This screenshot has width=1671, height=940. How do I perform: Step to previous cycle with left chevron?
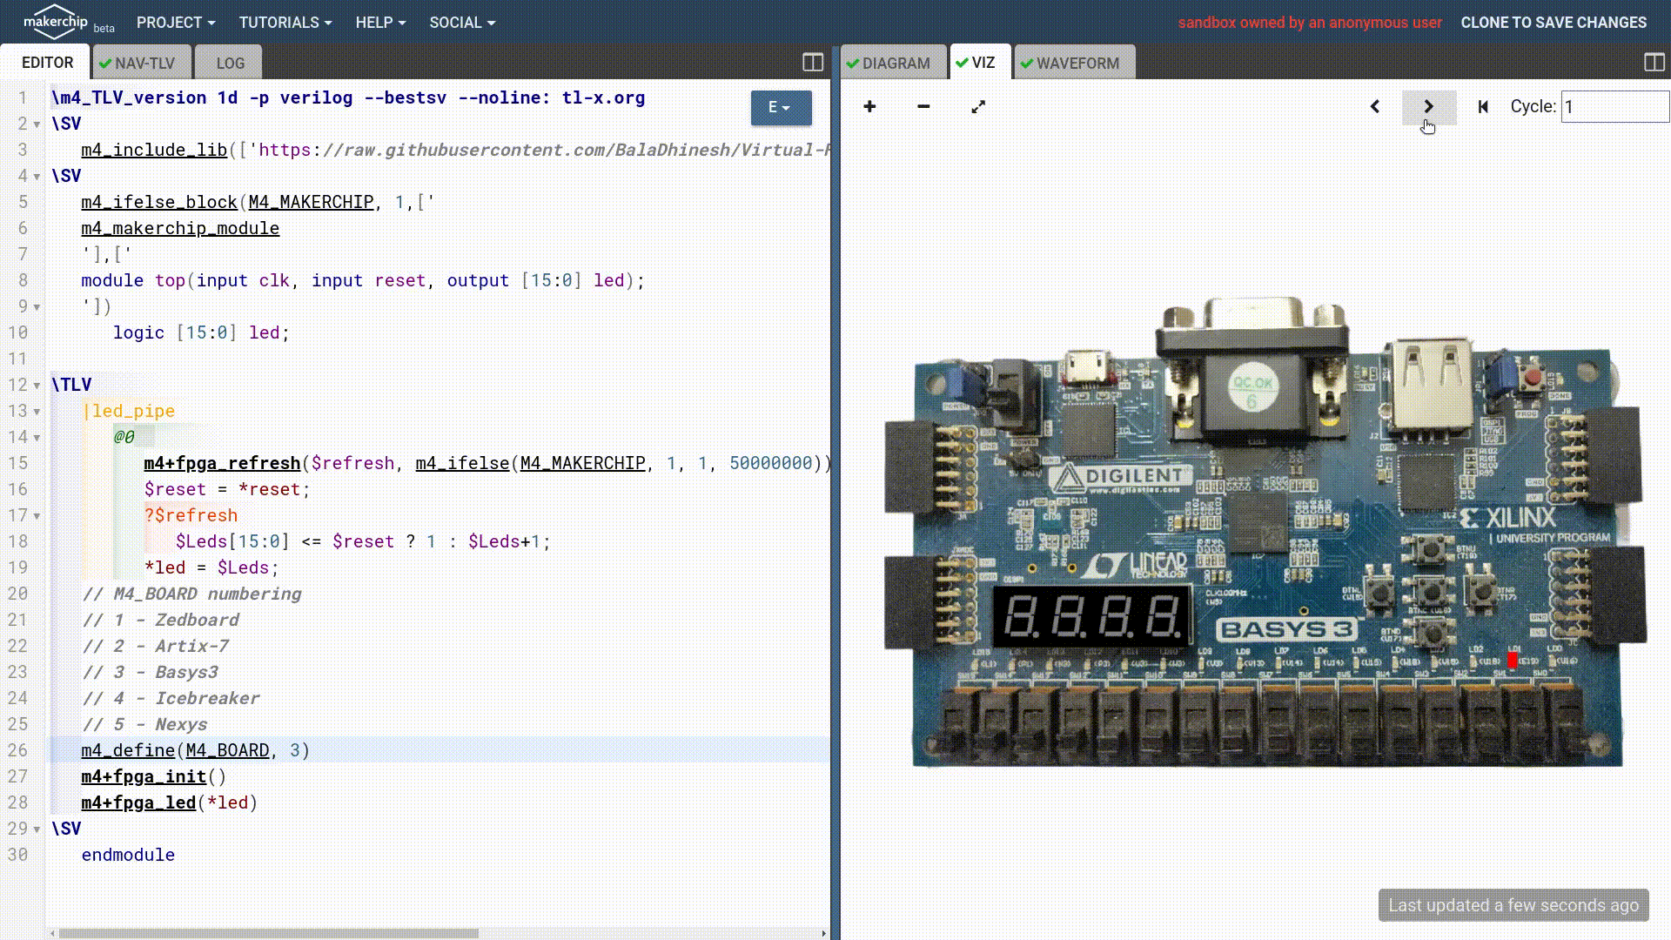click(x=1375, y=106)
